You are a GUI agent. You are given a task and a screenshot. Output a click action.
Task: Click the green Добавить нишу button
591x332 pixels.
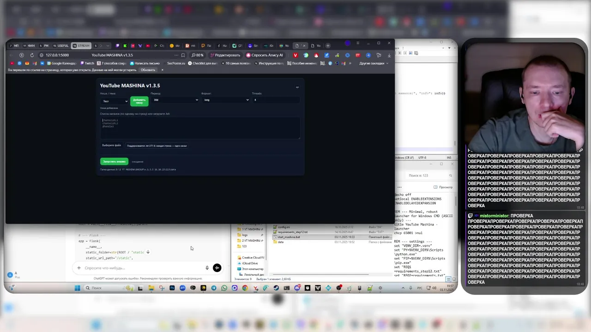(x=139, y=101)
